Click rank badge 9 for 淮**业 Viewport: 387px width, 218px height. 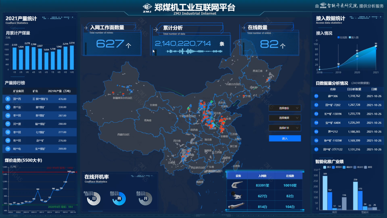click(x=8, y=107)
